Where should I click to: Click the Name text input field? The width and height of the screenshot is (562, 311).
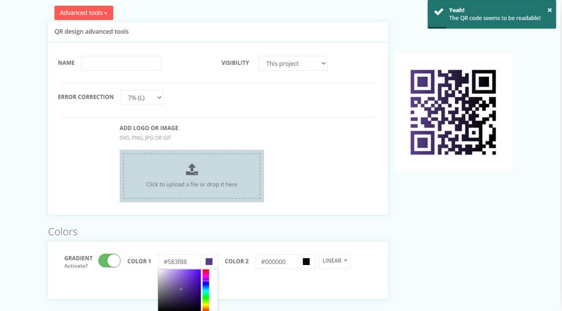(121, 63)
